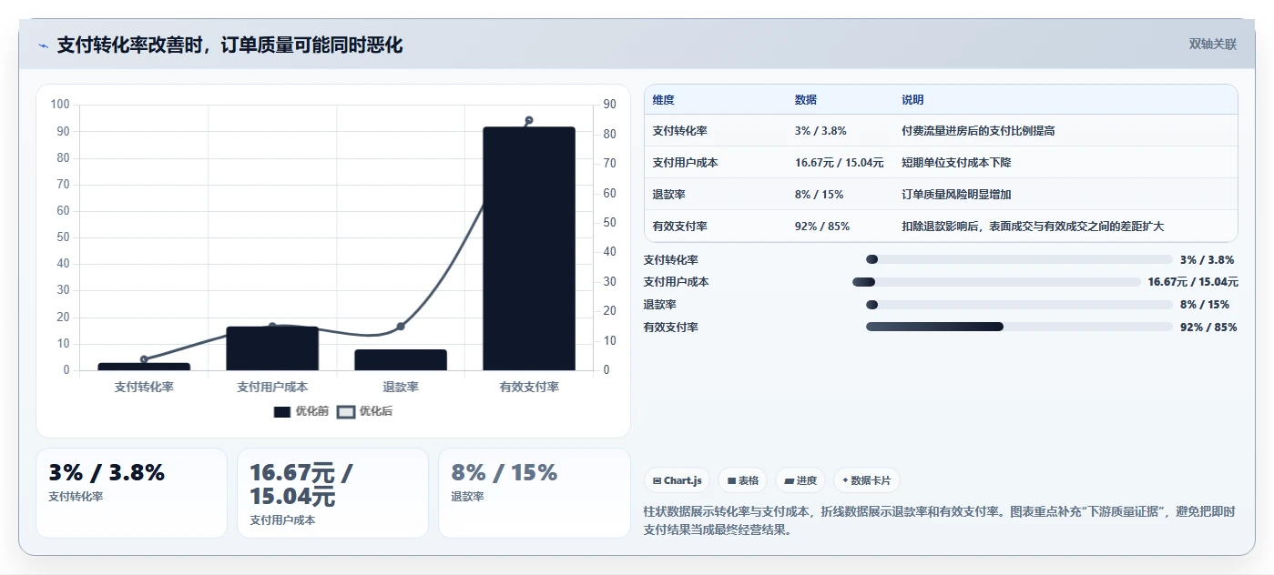Click the 92% / 85% value in table

(822, 227)
